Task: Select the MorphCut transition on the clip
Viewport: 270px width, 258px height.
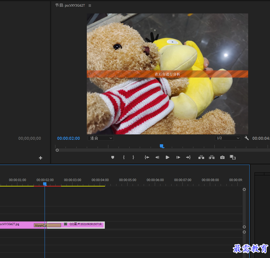Action: 47,225
